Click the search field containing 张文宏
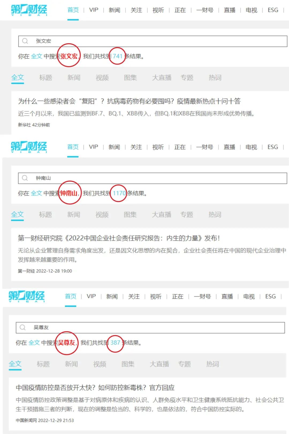This screenshot has height=434, width=289. click(x=153, y=41)
